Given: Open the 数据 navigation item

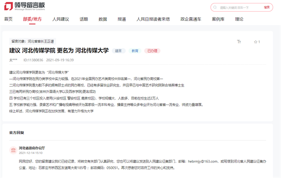Looking at the screenshot, I should [x=103, y=19].
